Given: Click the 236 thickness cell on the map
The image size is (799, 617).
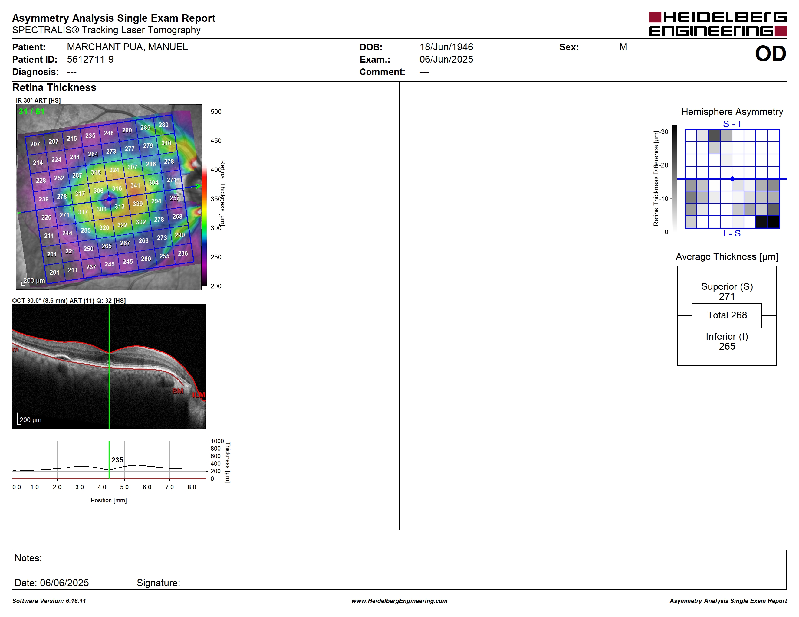Looking at the screenshot, I should (182, 254).
